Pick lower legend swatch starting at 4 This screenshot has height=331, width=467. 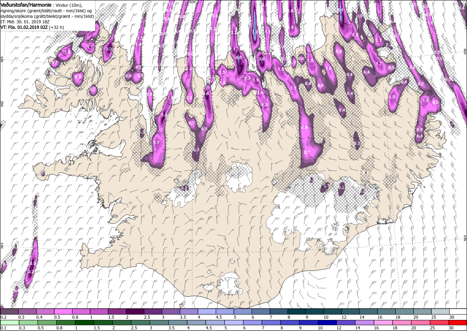[196, 323]
